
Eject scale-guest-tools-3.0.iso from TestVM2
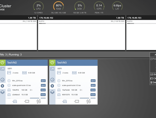click(43, 86)
